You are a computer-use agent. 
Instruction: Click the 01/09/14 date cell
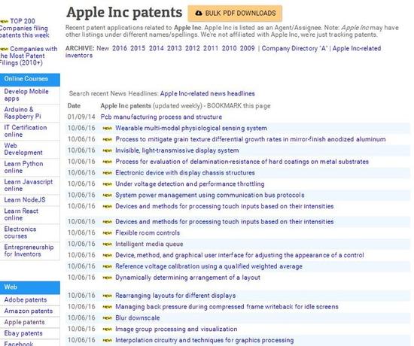[x=81, y=117]
